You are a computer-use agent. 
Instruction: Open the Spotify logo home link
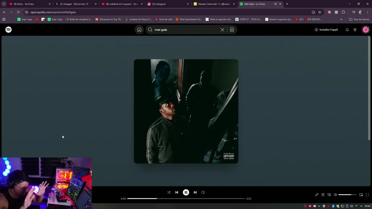pos(8,30)
